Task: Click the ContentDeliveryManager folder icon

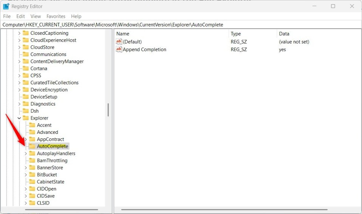Action: [x=26, y=62]
